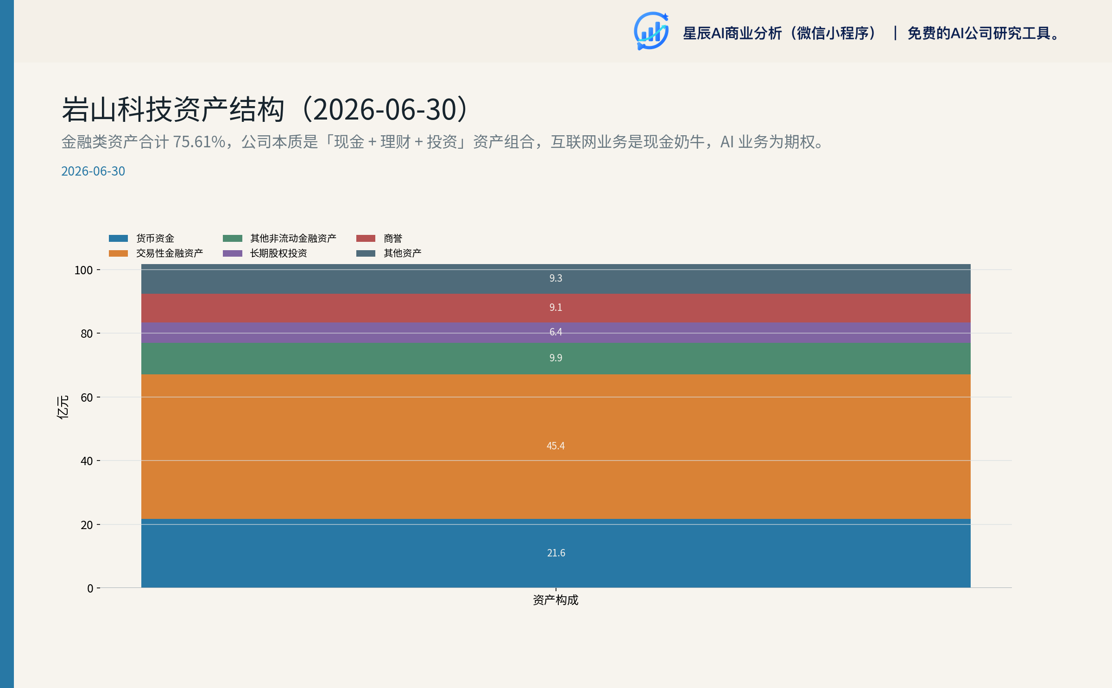This screenshot has height=688, width=1112.
Task: Click the 45.4 value in orange bar segment
Action: point(556,446)
